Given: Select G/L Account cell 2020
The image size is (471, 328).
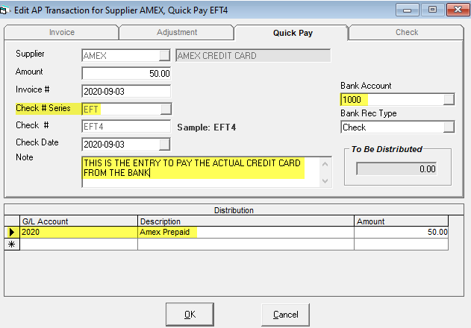Looking at the screenshot, I should coord(78,233).
